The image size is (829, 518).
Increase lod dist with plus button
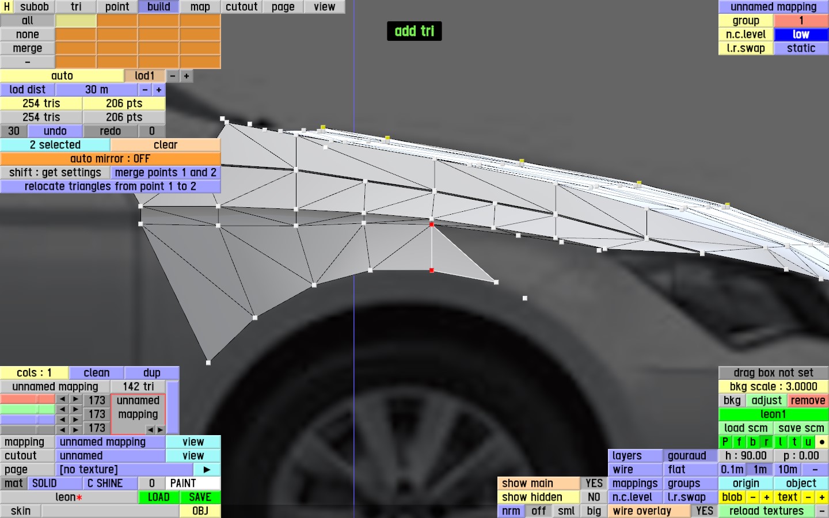pos(159,90)
